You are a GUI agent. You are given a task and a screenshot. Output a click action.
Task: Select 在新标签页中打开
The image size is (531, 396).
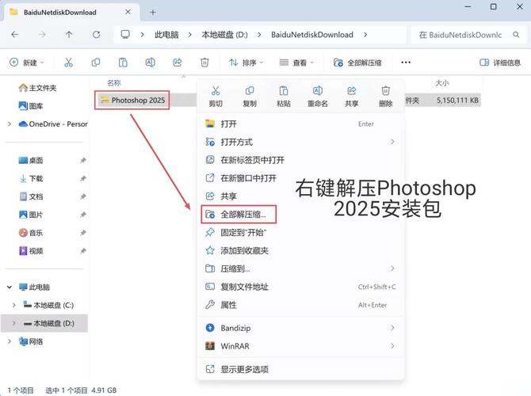click(x=300, y=160)
